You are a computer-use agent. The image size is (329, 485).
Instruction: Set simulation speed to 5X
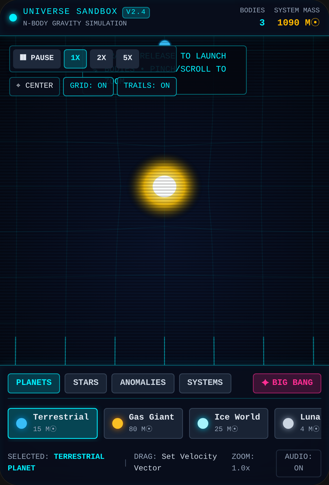[128, 59]
